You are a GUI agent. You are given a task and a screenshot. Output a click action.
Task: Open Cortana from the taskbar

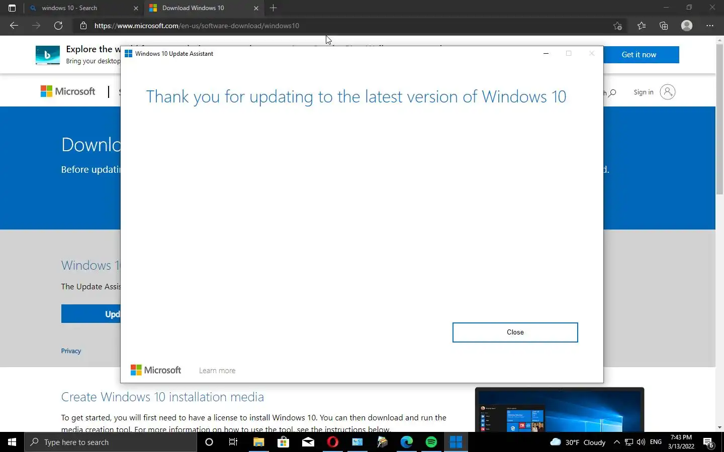pos(209,442)
